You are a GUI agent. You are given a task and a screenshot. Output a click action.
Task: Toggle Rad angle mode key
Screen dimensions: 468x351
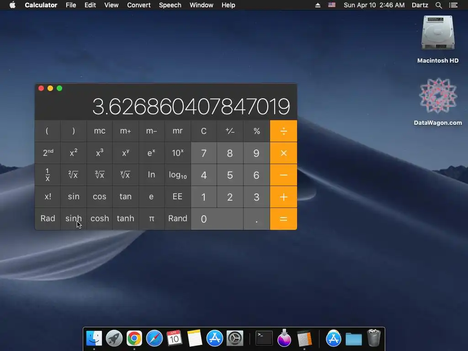(x=48, y=219)
